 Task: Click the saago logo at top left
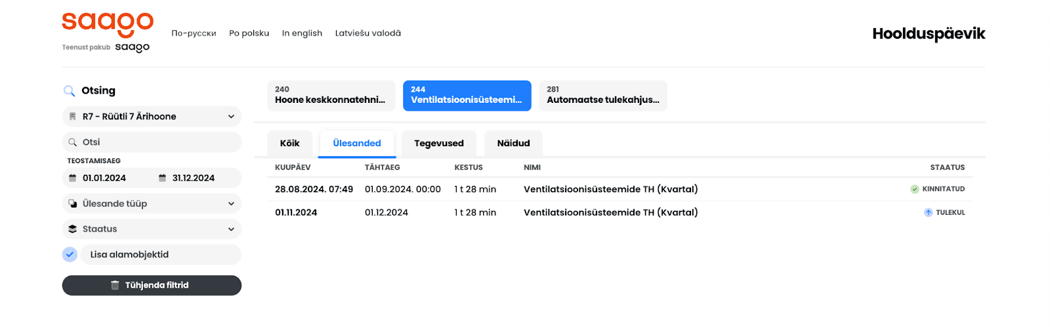tap(108, 25)
